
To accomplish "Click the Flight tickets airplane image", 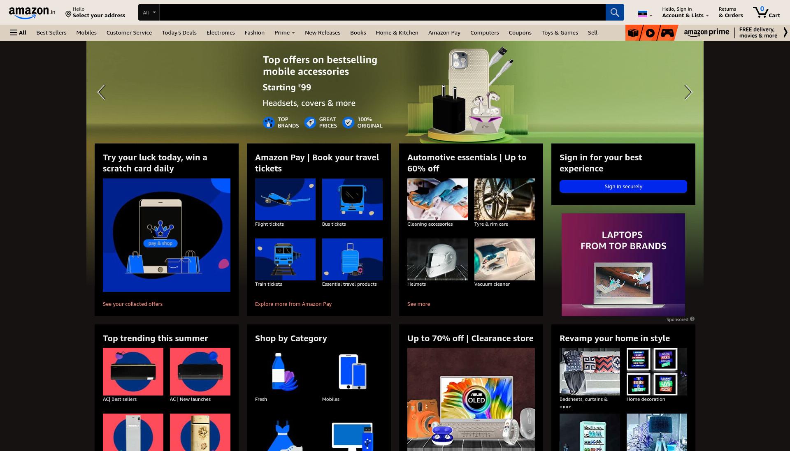I will 285,199.
